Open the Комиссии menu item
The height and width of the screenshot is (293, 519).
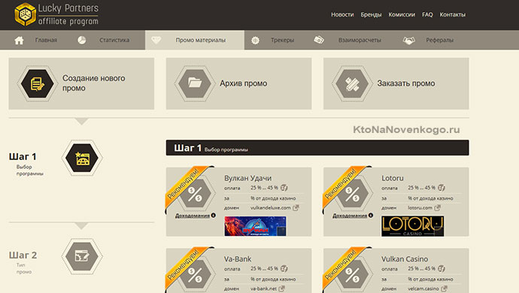point(402,14)
